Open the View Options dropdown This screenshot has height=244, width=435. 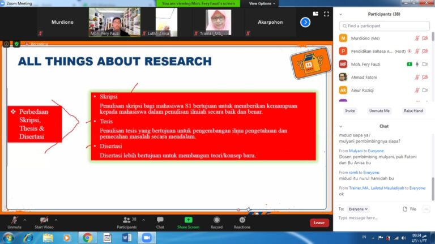262,3
